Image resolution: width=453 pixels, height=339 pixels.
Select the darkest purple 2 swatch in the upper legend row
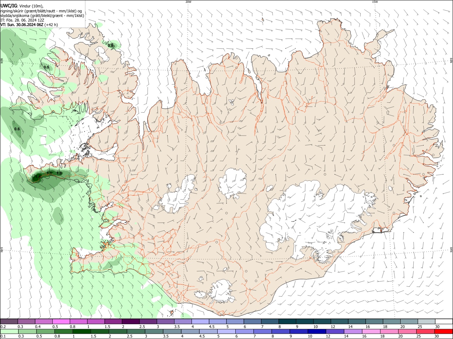(130, 322)
